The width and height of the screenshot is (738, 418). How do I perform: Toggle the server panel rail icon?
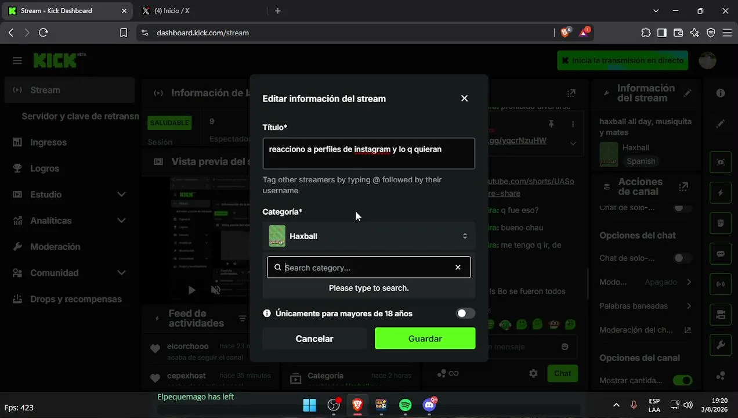point(721,315)
